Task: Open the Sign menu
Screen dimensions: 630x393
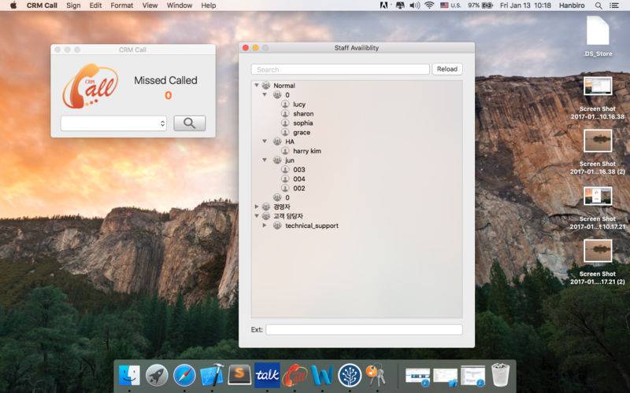Action: coord(73,6)
